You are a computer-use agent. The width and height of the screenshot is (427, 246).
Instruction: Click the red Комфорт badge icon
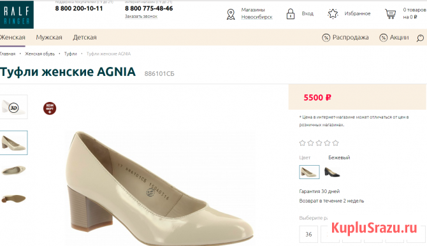[x=50, y=108]
